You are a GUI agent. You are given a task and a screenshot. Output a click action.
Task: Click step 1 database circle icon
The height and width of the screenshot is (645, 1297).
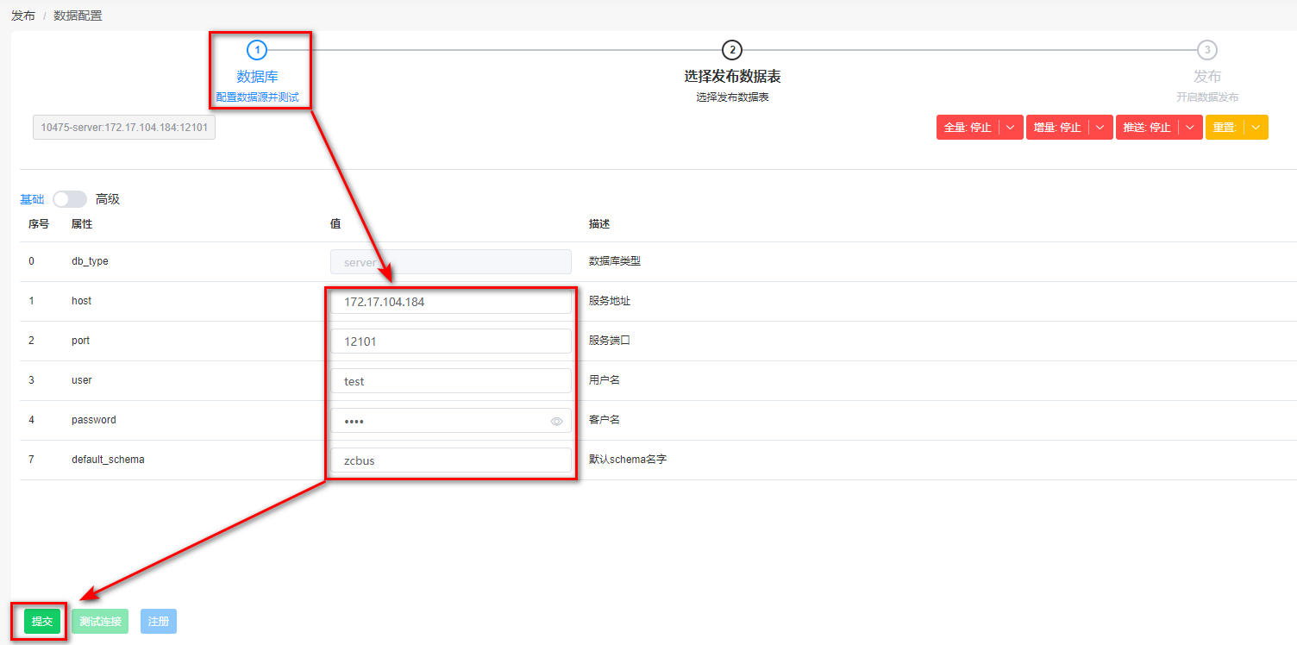click(x=257, y=50)
